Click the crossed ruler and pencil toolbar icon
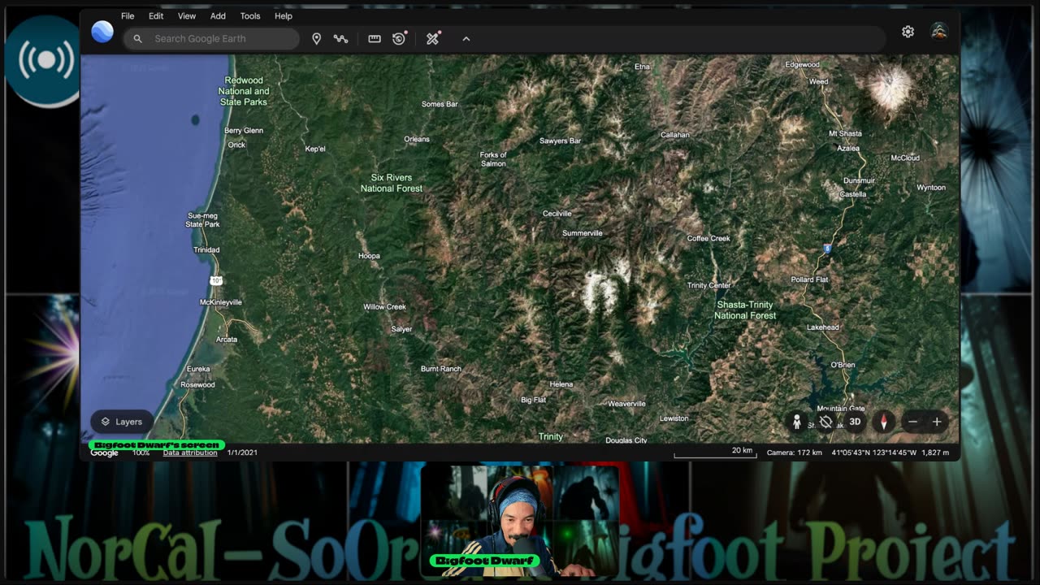1040x585 pixels. coord(433,38)
